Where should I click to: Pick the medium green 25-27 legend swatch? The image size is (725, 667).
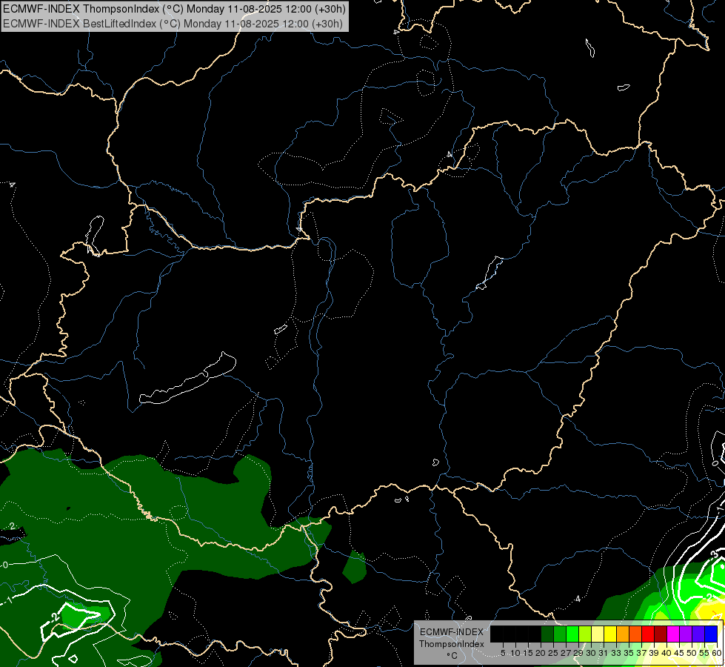(560, 634)
